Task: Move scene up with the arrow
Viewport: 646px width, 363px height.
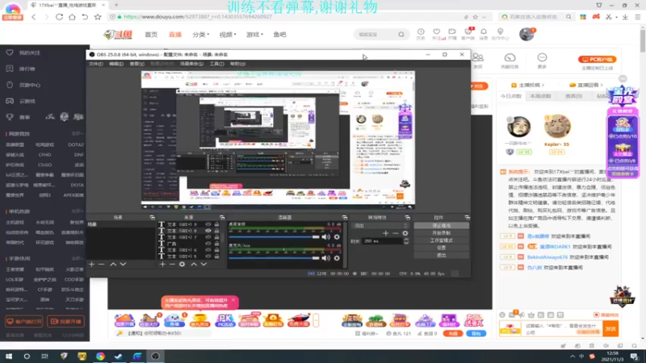Action: [x=113, y=265]
